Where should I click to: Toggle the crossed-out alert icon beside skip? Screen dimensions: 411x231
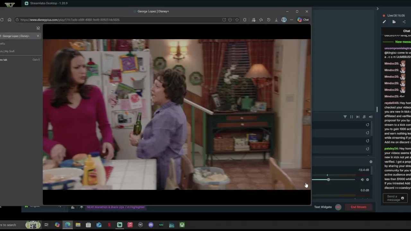364,117
